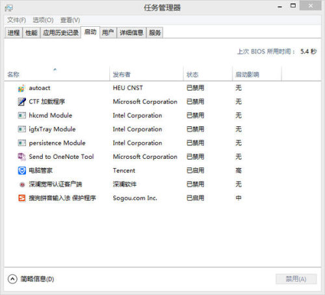Select the CTF 加载程序 name text
The image size is (325, 295).
tap(47, 102)
